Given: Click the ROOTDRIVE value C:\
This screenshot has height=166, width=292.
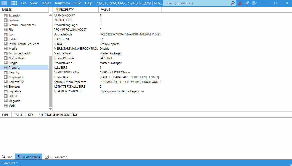Looking at the screenshot, I should click(102, 39).
